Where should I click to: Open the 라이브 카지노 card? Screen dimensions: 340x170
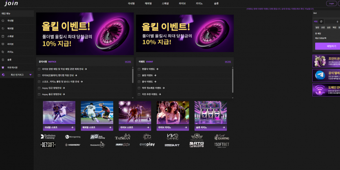(x=173, y=116)
